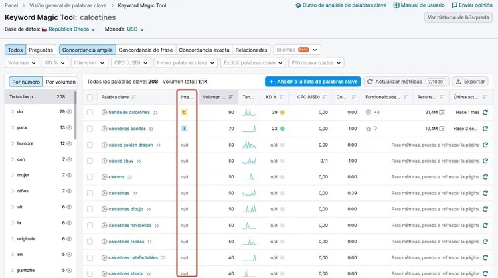Toggle eye icon for the 'hombre' group
Screen dimensions: 498x278
(69, 143)
